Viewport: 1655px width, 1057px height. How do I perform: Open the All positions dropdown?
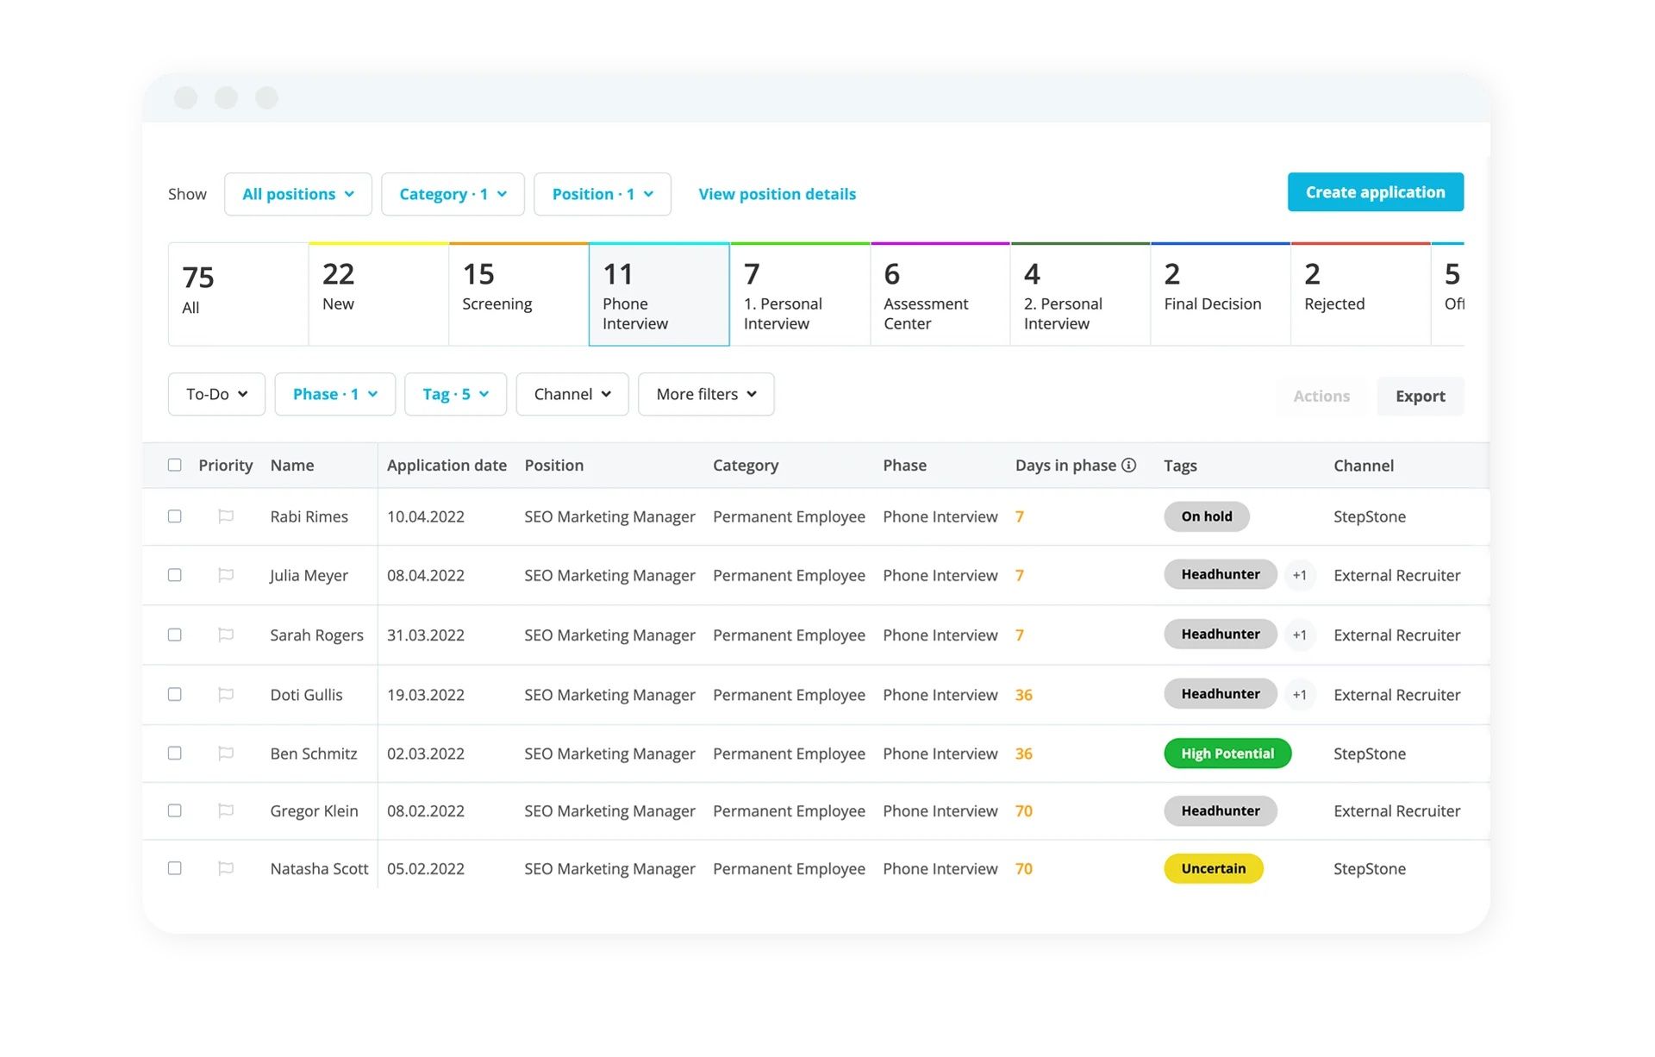pyautogui.click(x=298, y=194)
